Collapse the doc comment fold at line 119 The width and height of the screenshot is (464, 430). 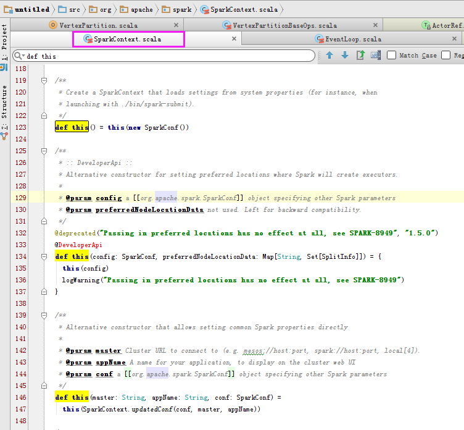click(x=44, y=81)
